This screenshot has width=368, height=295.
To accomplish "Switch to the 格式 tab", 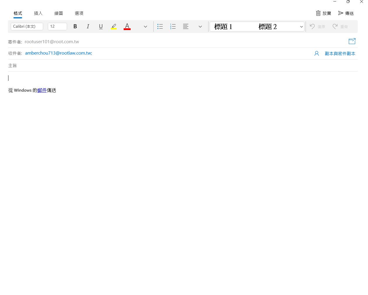I will pyautogui.click(x=18, y=13).
